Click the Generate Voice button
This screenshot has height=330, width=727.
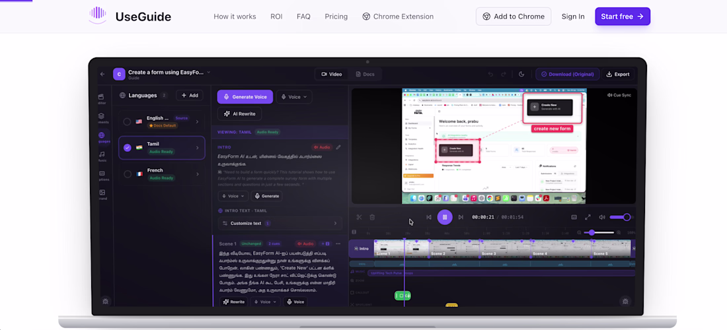pyautogui.click(x=245, y=97)
